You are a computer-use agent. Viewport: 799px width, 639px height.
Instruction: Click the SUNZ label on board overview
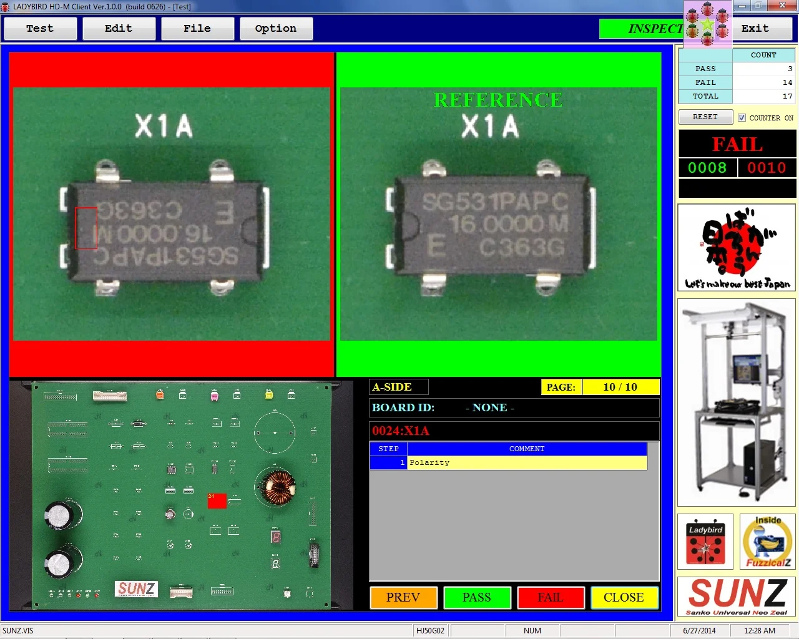point(137,588)
